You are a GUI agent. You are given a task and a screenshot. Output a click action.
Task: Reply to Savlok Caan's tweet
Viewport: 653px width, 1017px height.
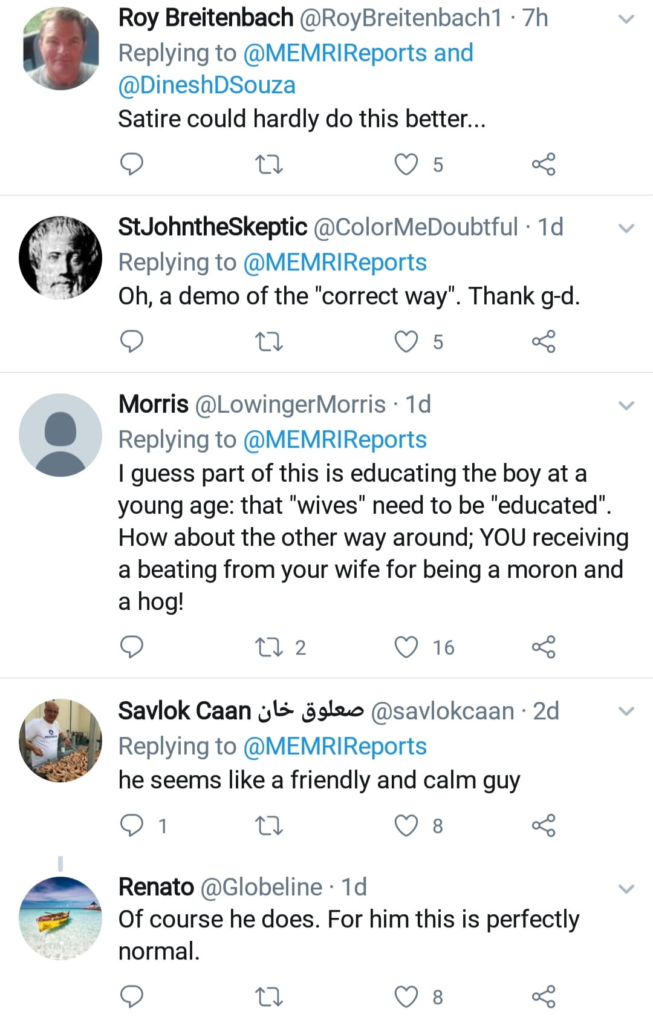tap(132, 825)
